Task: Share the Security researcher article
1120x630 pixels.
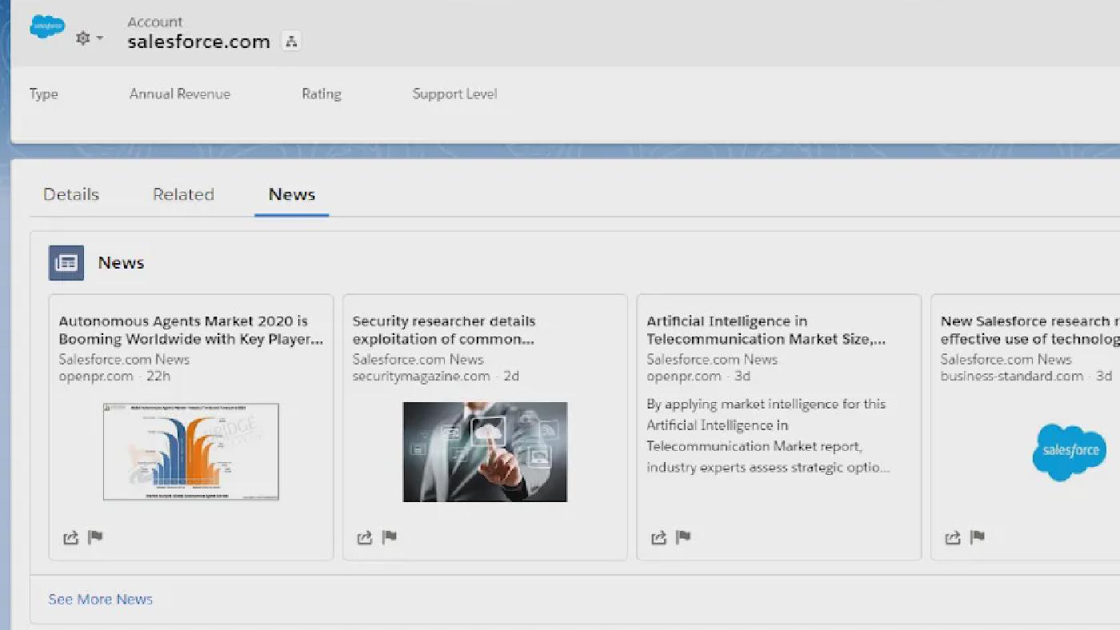Action: click(365, 537)
